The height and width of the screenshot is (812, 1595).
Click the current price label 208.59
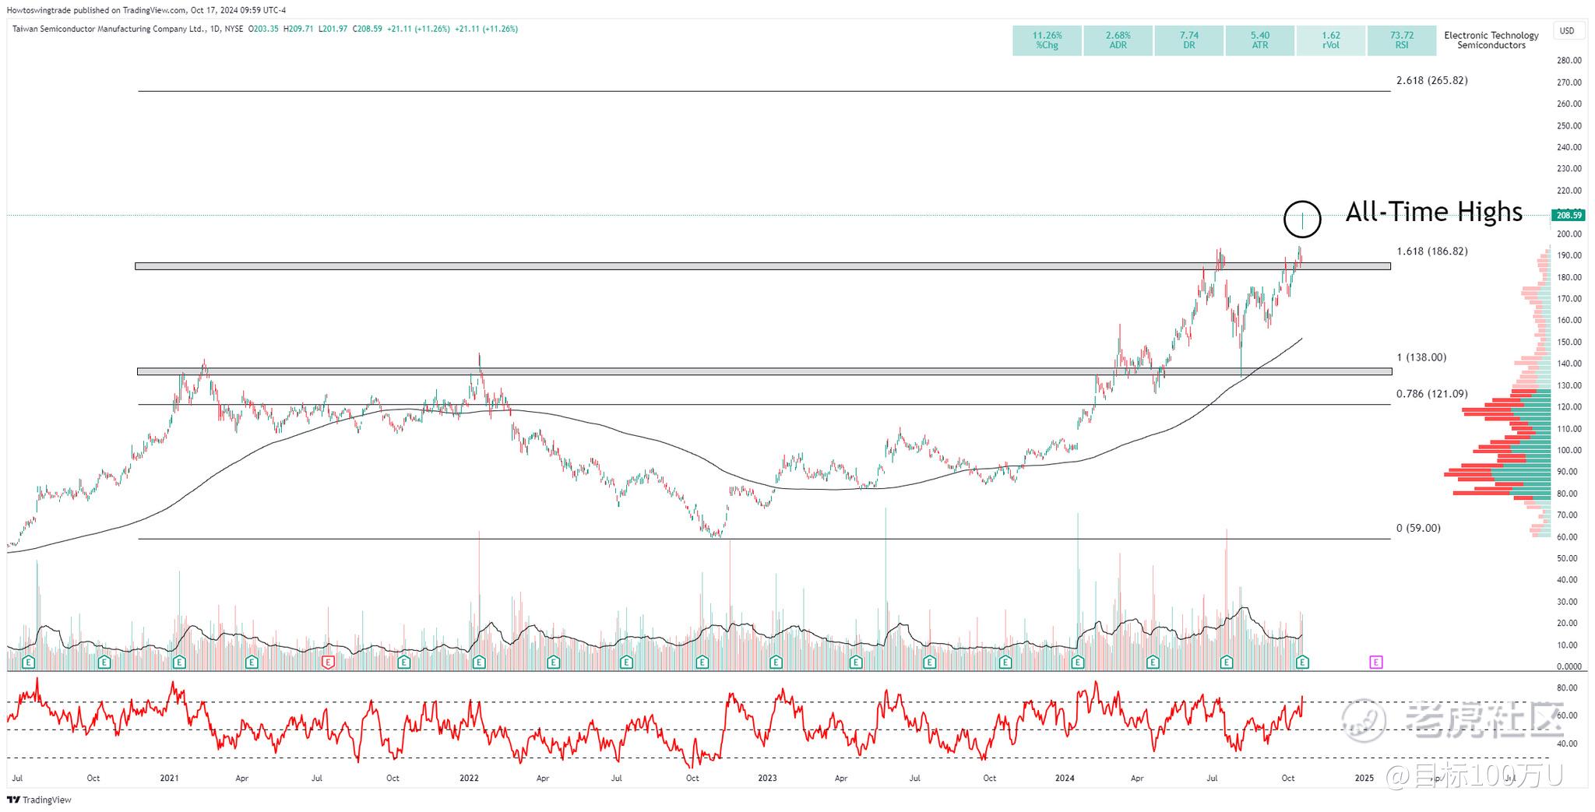[1569, 215]
